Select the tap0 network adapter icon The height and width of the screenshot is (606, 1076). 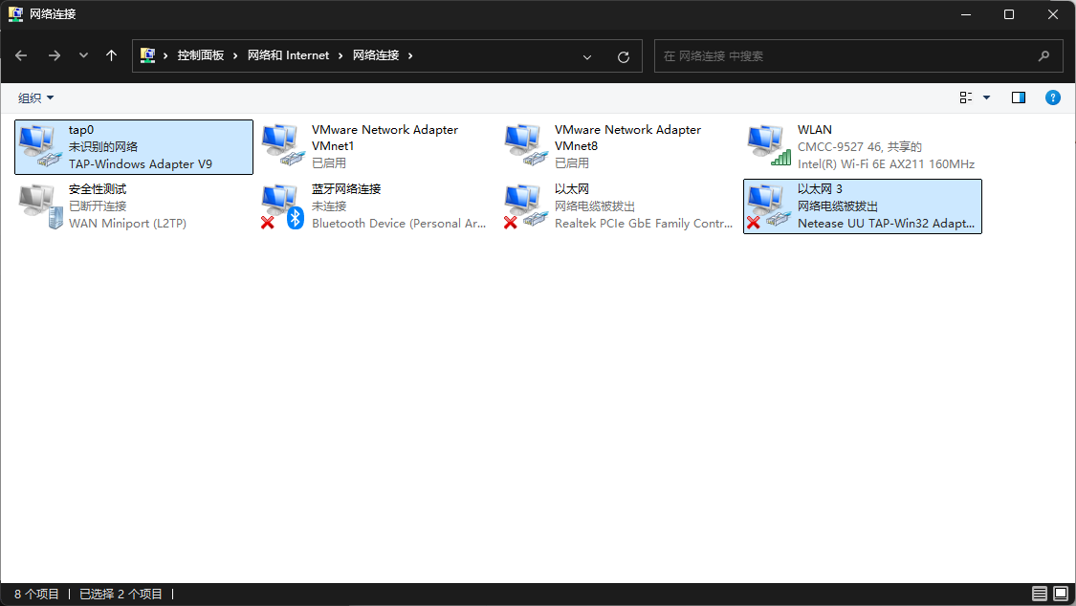click(40, 146)
